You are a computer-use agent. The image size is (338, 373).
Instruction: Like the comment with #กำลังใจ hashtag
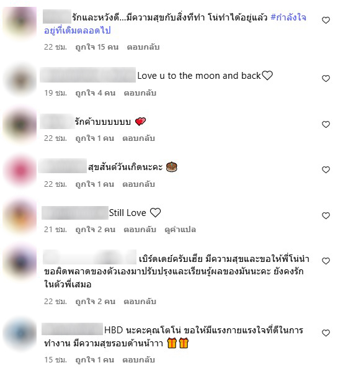326,20
